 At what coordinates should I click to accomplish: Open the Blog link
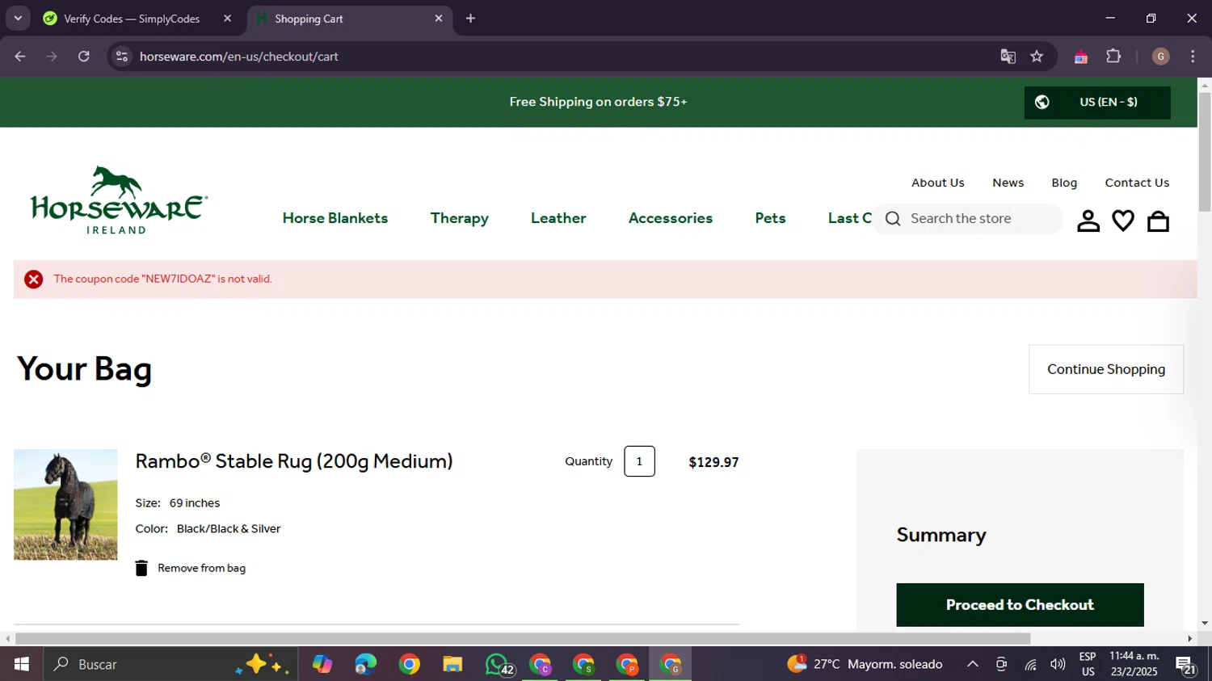pos(1064,183)
